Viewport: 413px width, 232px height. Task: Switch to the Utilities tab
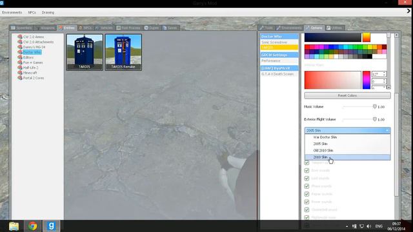pyautogui.click(x=334, y=28)
